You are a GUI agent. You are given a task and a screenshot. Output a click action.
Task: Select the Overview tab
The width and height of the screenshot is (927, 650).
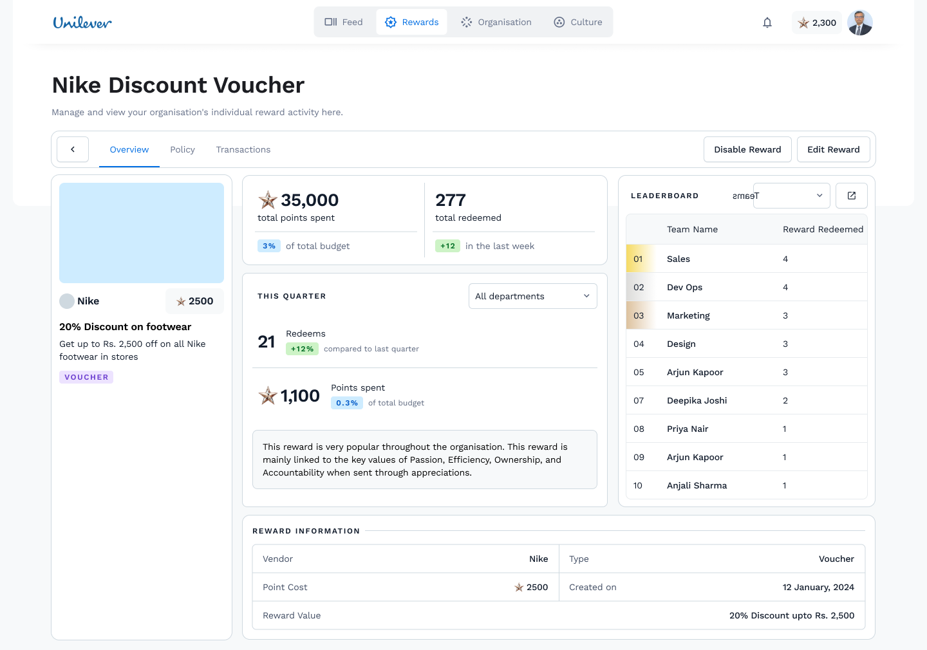pos(129,149)
